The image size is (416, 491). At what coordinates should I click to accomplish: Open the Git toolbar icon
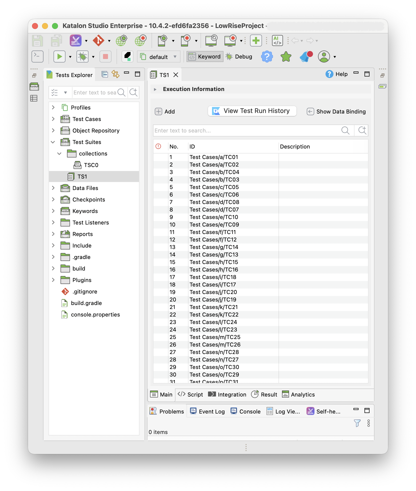point(98,40)
